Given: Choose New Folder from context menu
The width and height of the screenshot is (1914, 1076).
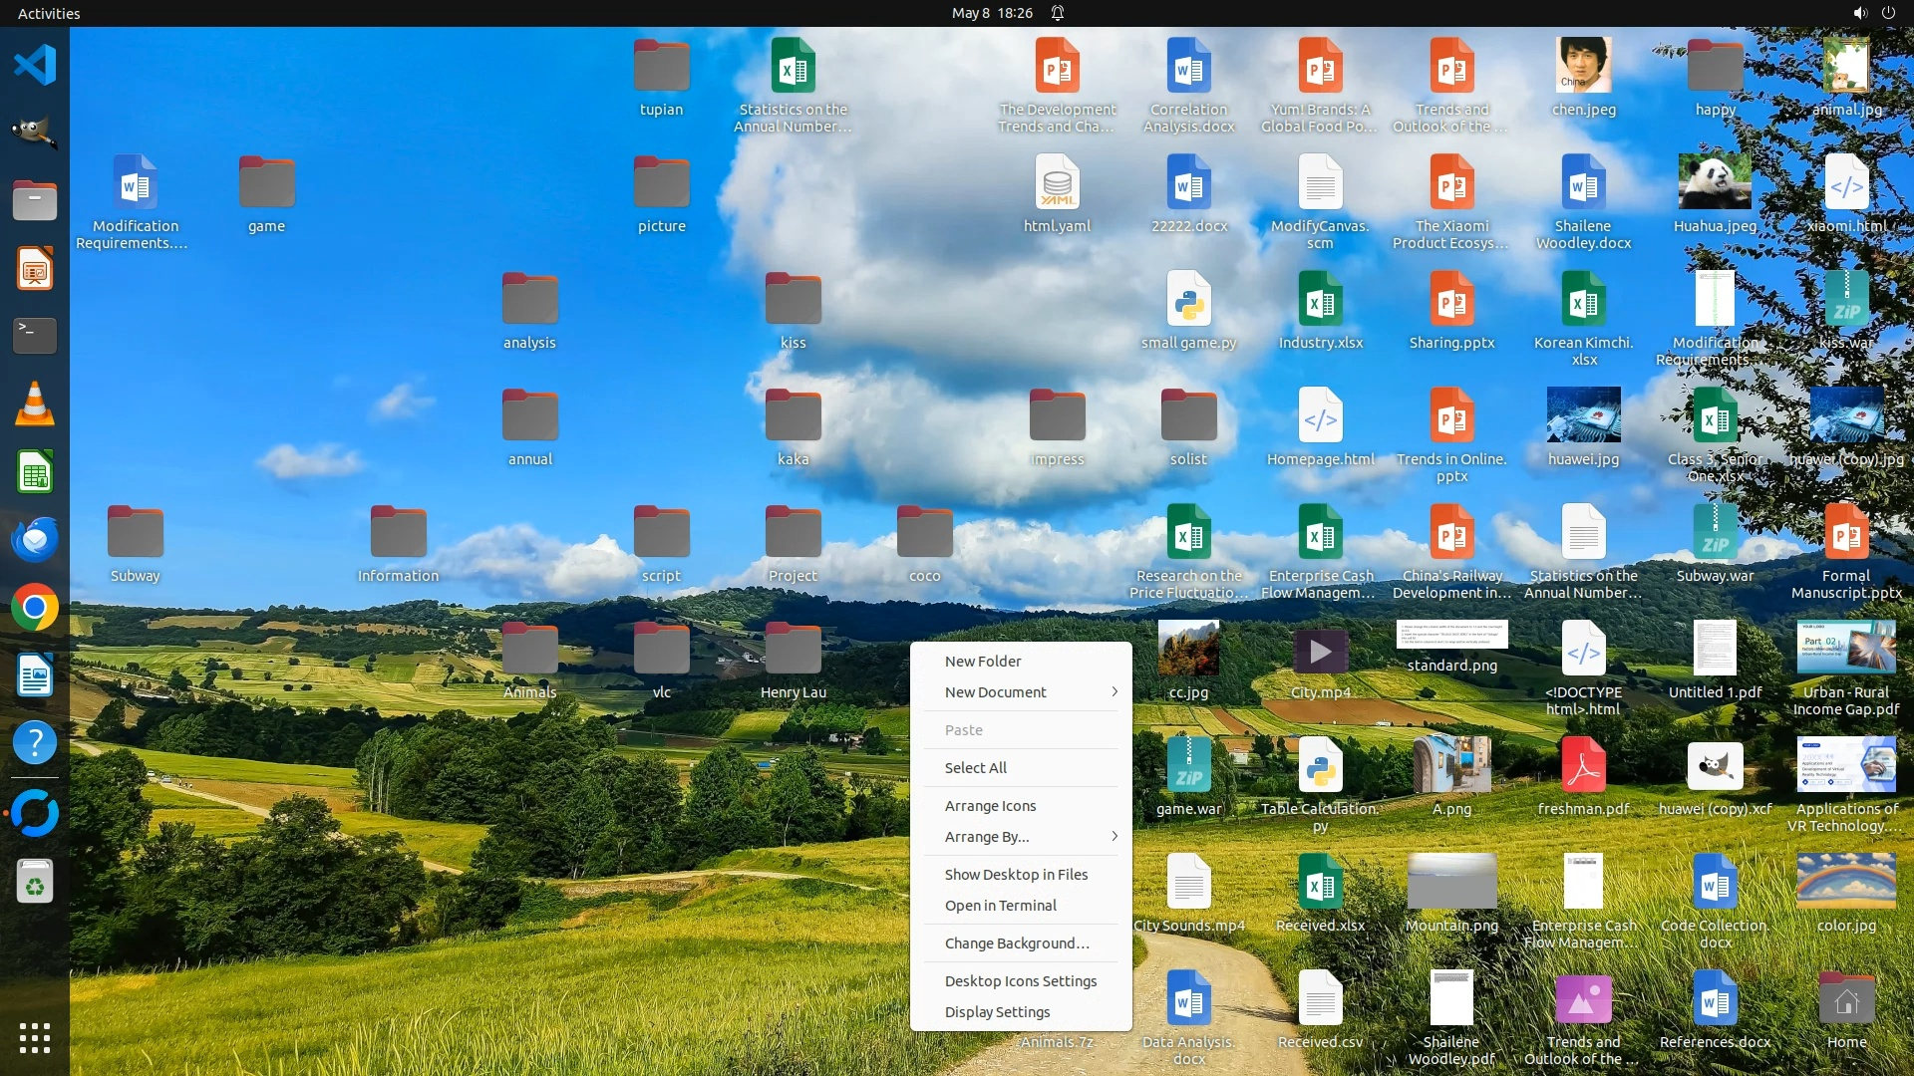Looking at the screenshot, I should tap(983, 662).
